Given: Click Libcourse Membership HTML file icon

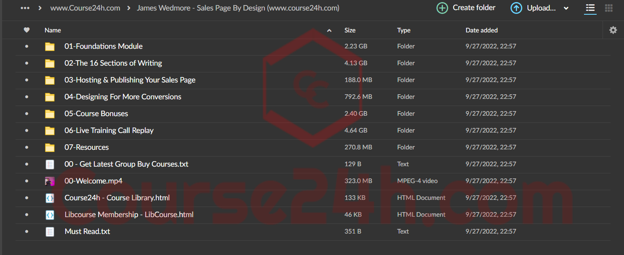Looking at the screenshot, I should pos(50,215).
